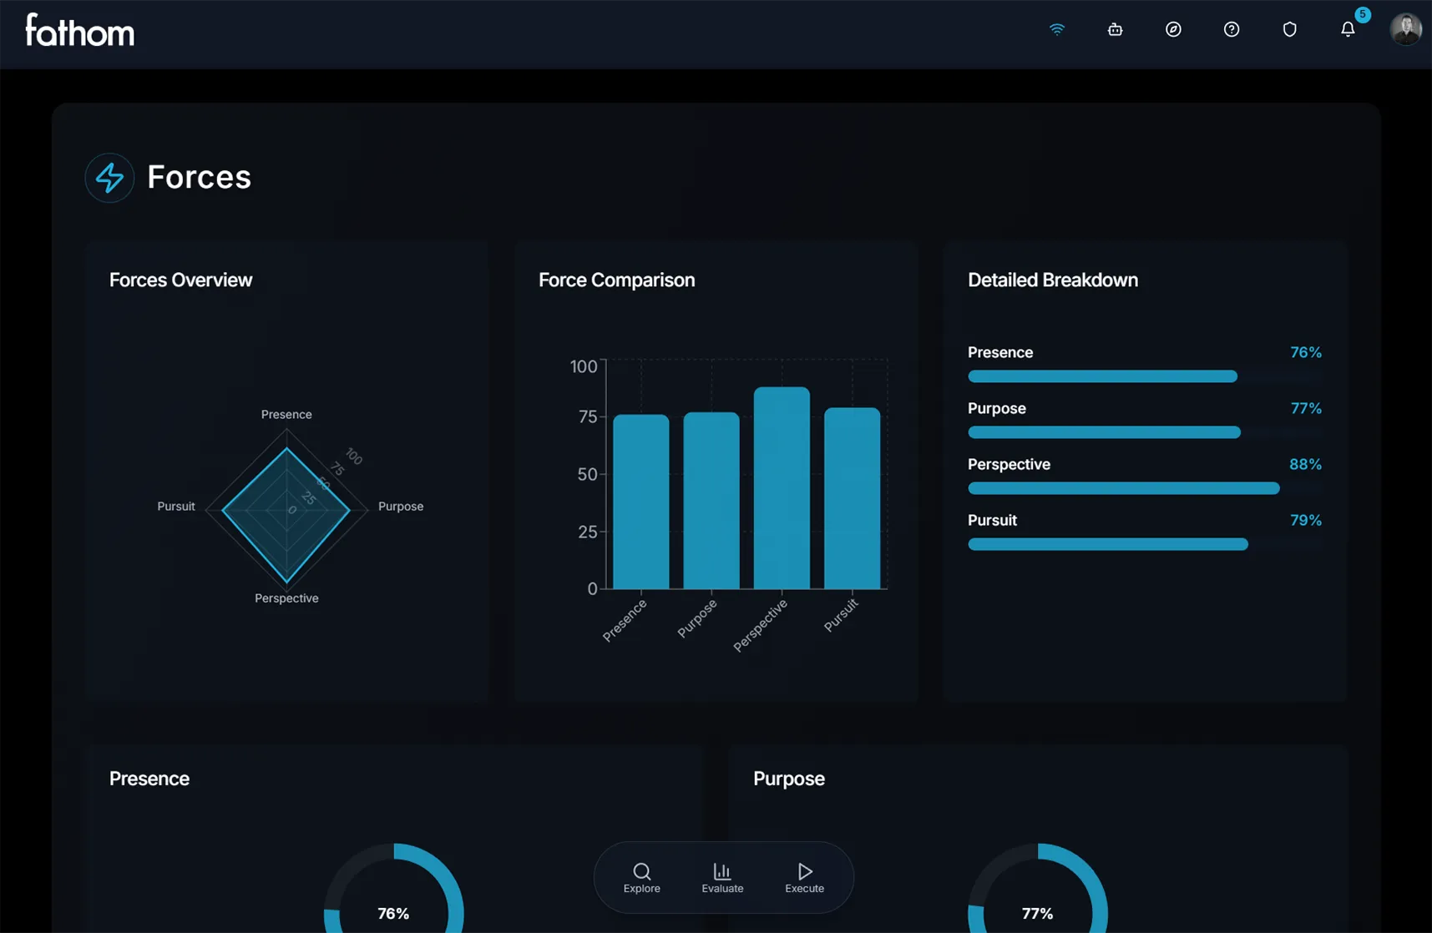Viewport: 1432px width, 933px height.
Task: Click Execute in the bottom dock
Action: [x=803, y=877]
